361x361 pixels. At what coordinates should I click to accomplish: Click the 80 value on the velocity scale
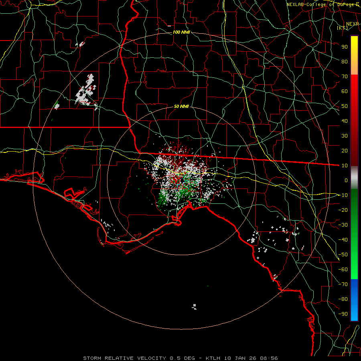point(345,62)
